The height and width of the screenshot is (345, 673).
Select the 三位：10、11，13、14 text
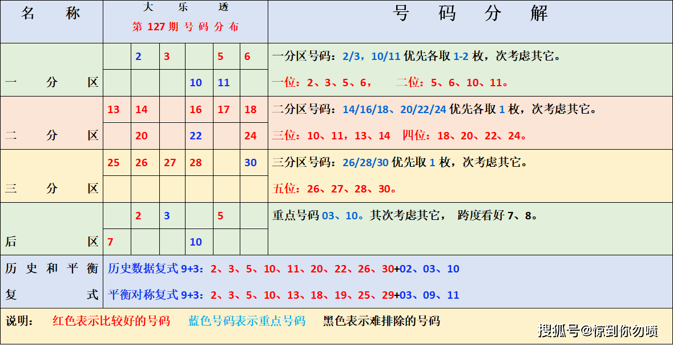click(331, 136)
